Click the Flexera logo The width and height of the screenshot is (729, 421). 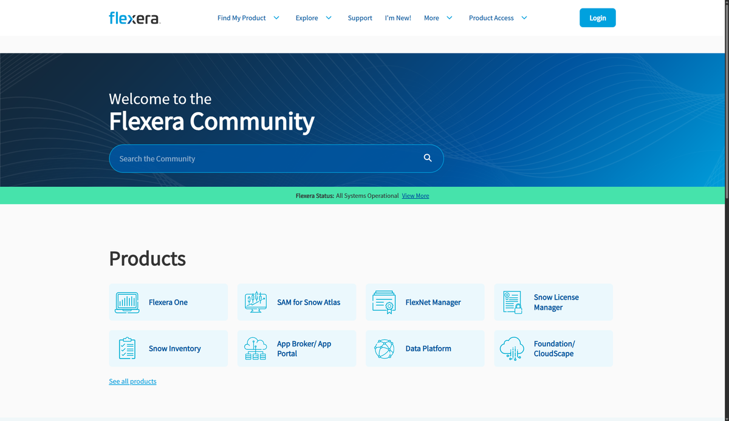click(134, 18)
